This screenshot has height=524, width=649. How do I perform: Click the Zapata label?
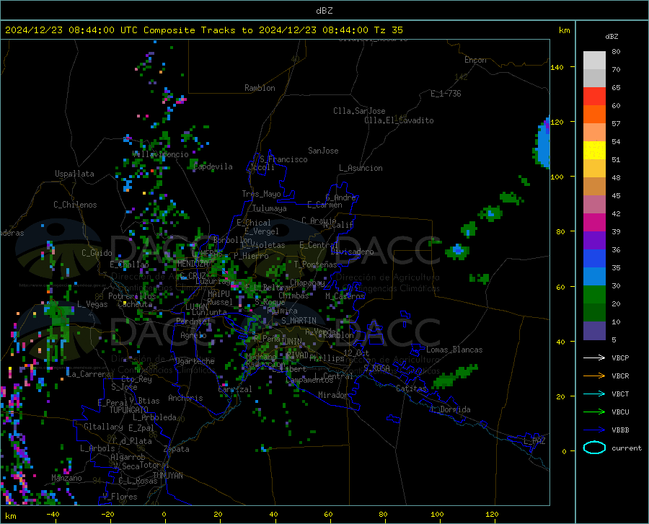pos(177,449)
